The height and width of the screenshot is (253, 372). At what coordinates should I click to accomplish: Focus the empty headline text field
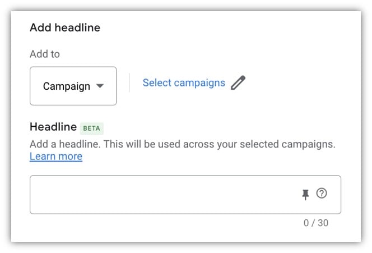(185, 195)
